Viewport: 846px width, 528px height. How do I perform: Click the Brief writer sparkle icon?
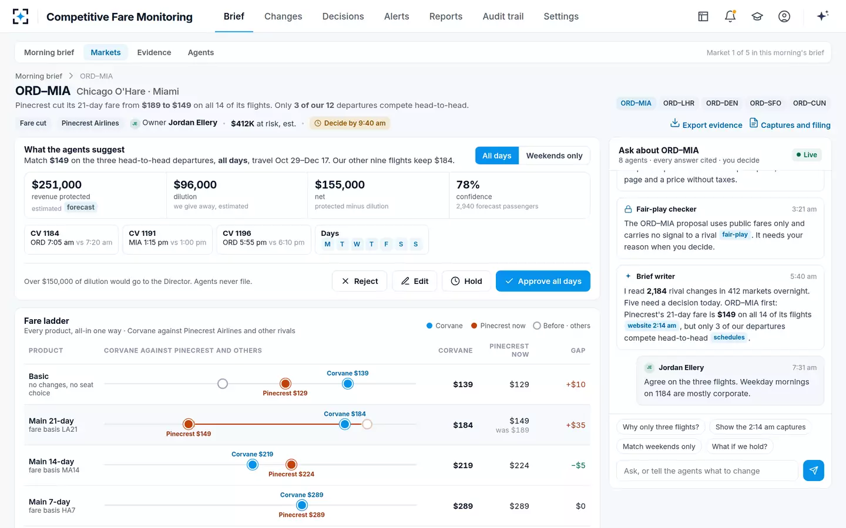629,276
